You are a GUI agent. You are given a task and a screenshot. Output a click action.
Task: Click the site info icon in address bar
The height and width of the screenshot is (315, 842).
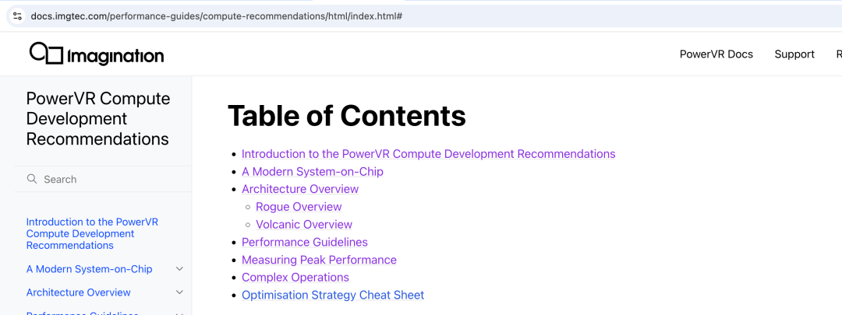pos(17,16)
